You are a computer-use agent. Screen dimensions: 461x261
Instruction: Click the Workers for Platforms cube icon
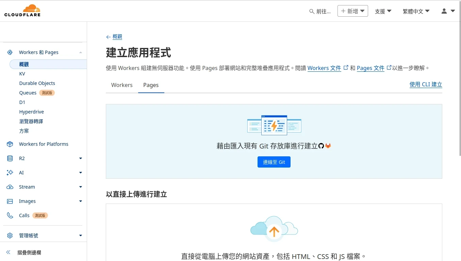click(10, 144)
